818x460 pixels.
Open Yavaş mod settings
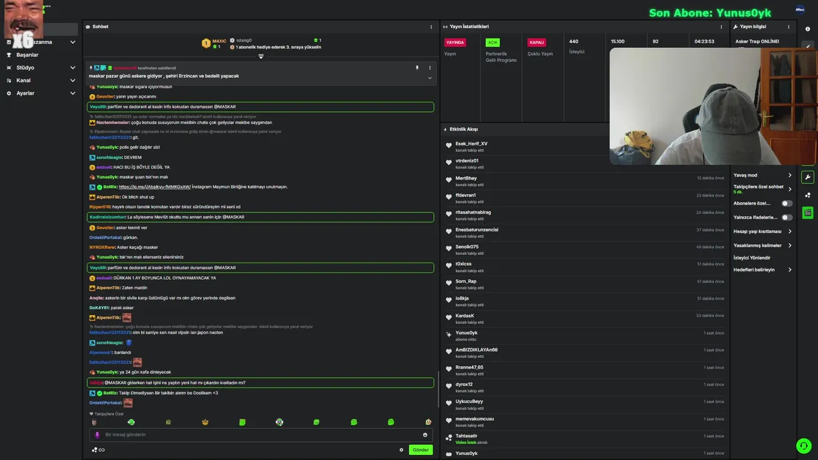coord(762,175)
